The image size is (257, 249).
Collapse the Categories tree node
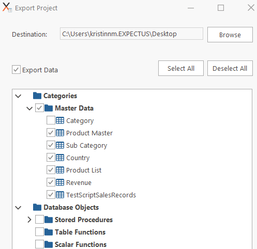click(18, 96)
